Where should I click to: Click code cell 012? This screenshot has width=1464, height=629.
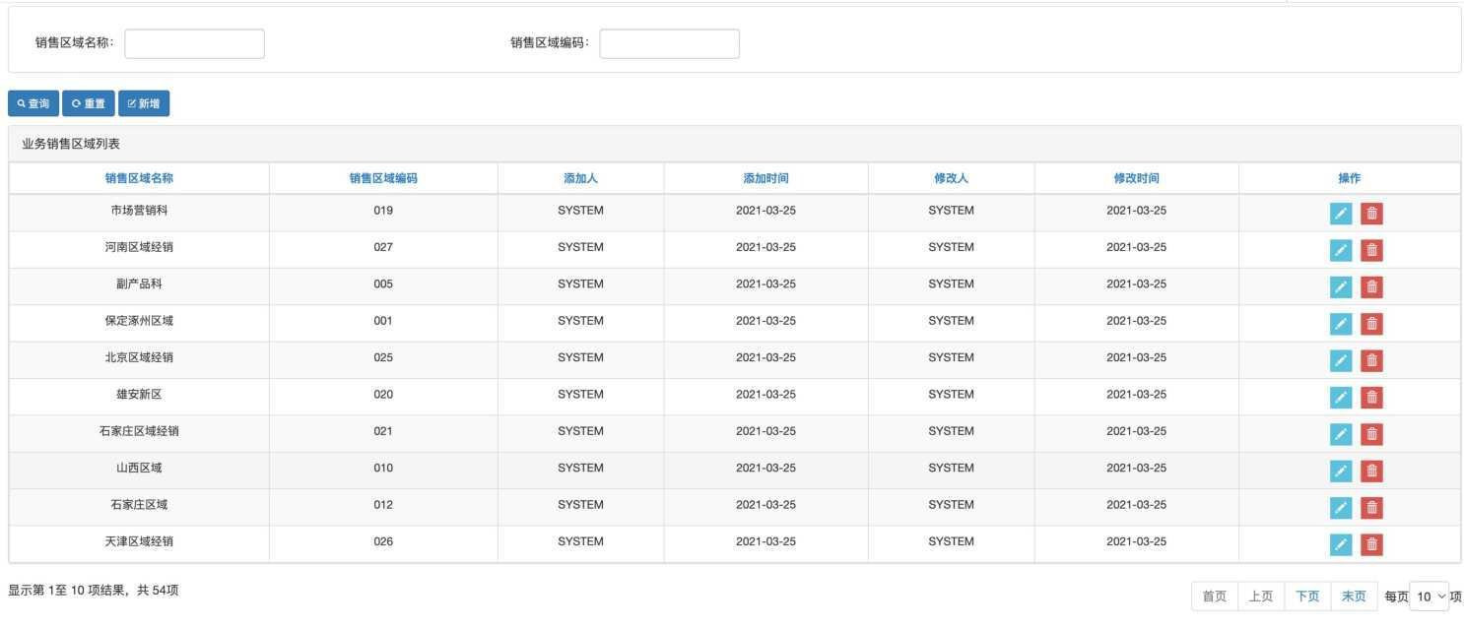pyautogui.click(x=383, y=505)
